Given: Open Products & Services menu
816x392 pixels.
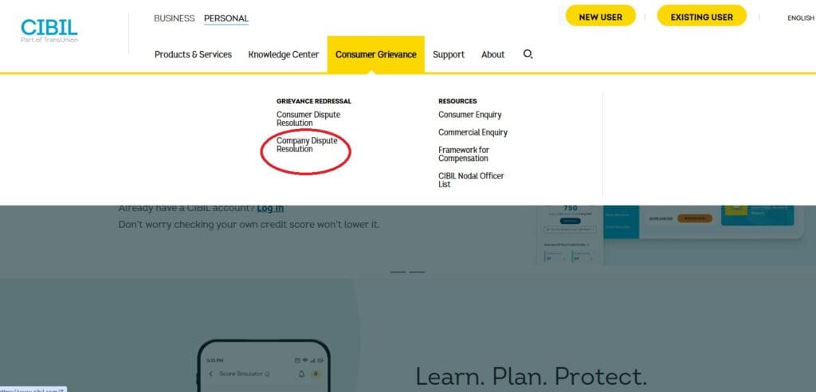Looking at the screenshot, I should pyautogui.click(x=193, y=55).
